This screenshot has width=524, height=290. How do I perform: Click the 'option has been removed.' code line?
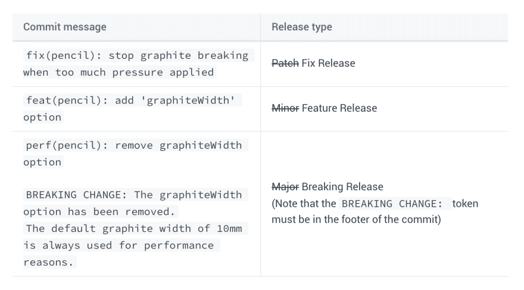[101, 212]
